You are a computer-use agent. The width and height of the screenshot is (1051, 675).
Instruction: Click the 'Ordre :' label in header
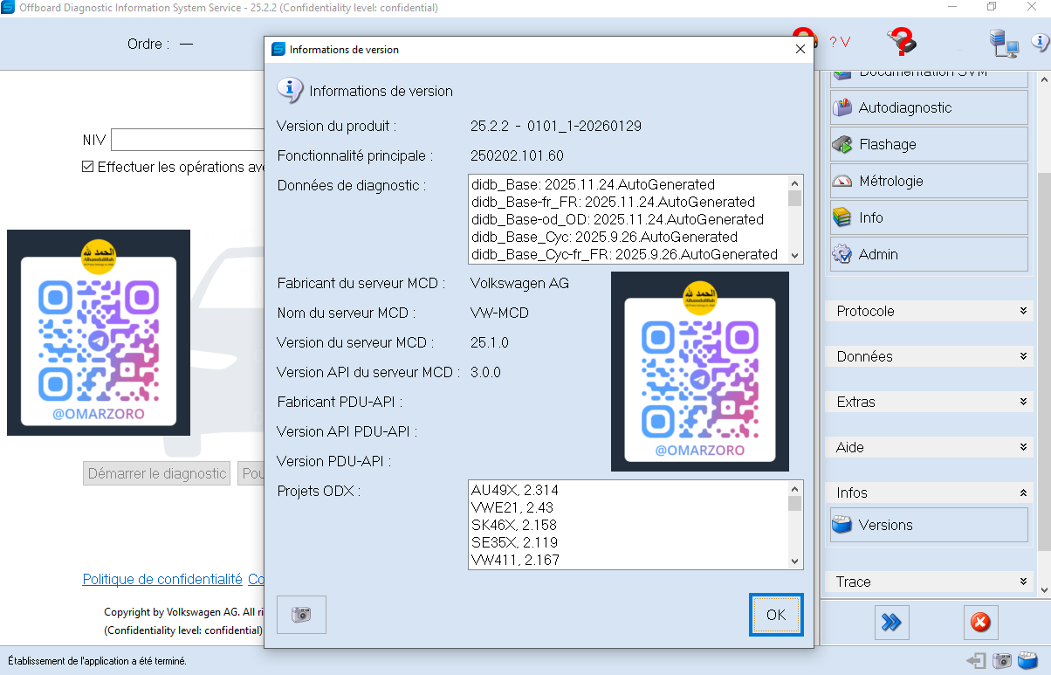(x=148, y=44)
